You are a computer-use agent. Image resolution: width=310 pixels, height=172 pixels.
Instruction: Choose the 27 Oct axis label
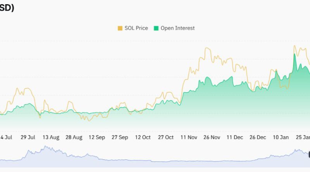[x=166, y=137]
